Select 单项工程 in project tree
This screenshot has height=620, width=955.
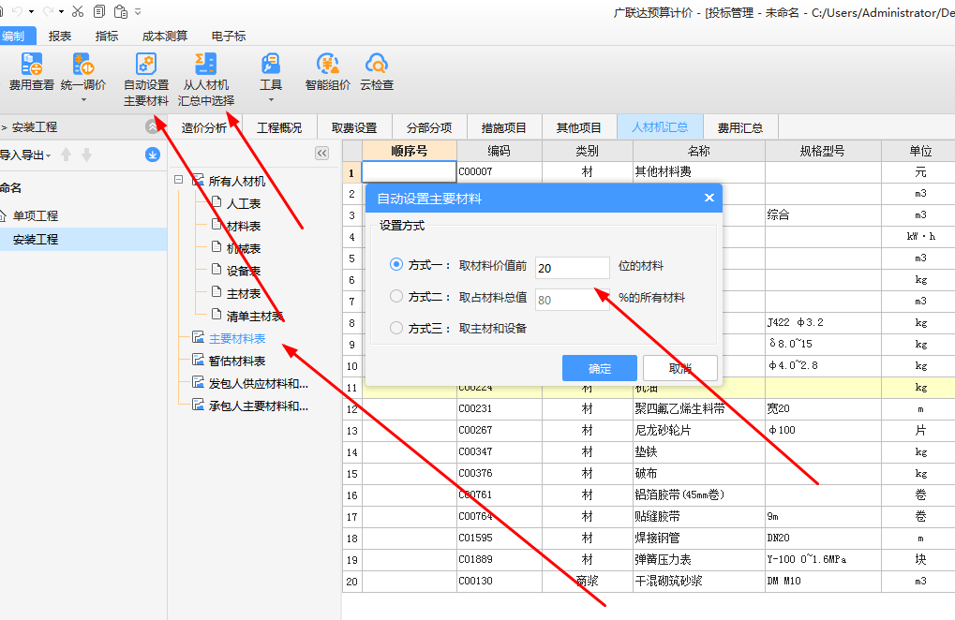click(36, 215)
